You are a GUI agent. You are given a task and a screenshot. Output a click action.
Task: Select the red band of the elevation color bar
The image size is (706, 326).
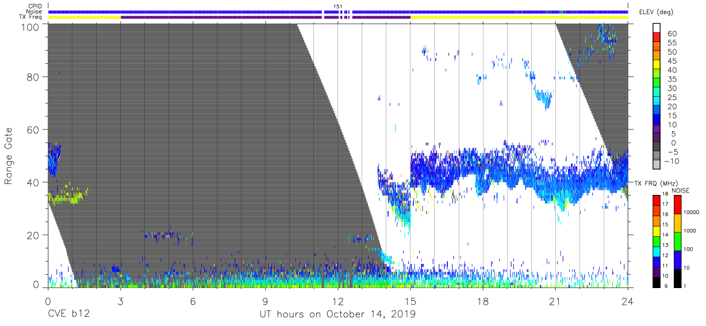pos(657,38)
